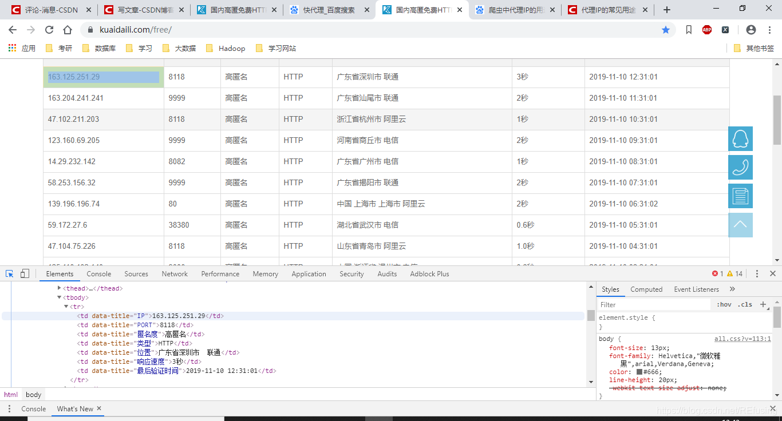Collapse the tbody node
This screenshot has width=782, height=421.
60,297
